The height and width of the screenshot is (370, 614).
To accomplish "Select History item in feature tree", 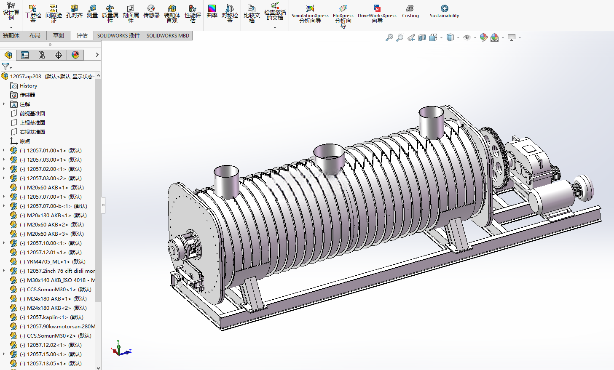I will click(28, 85).
